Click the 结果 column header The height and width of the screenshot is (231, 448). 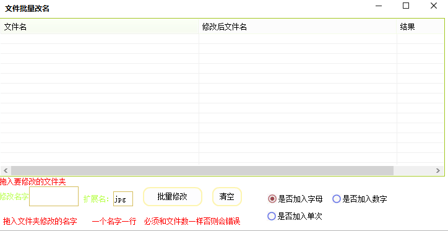pyautogui.click(x=420, y=27)
